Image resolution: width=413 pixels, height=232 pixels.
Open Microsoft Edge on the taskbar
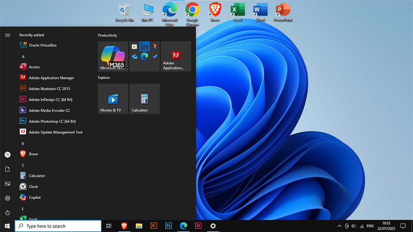[183, 226]
